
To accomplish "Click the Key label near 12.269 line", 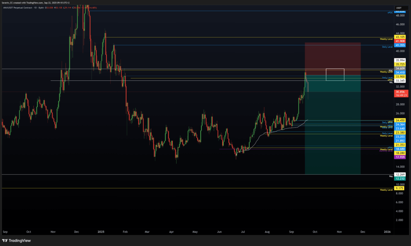I will click(391, 176).
